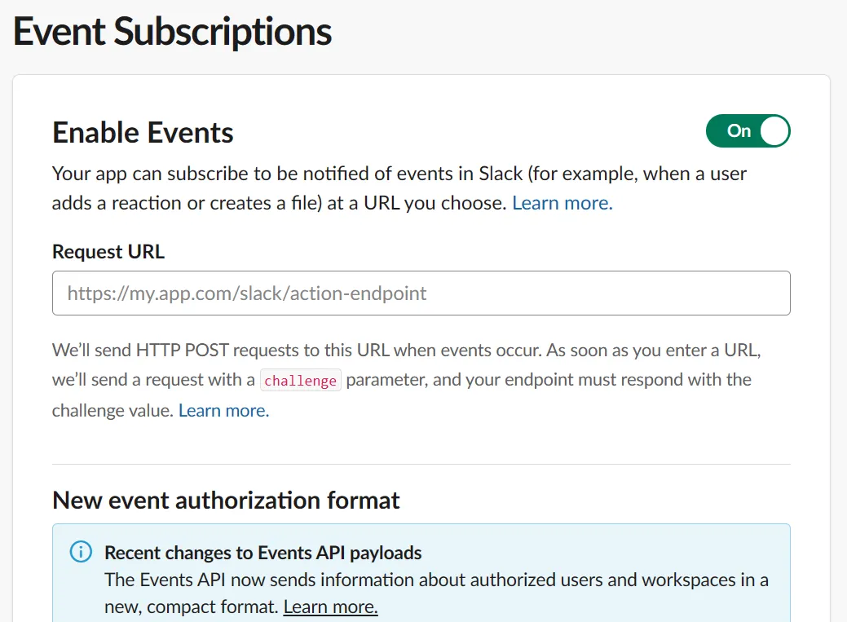
Task: Focus the Request URL input field
Action: [x=421, y=293]
